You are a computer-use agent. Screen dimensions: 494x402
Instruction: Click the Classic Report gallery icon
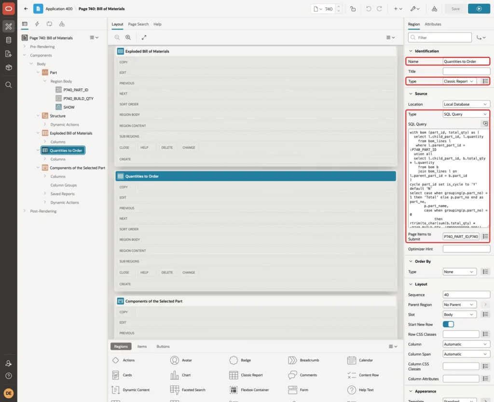233,375
